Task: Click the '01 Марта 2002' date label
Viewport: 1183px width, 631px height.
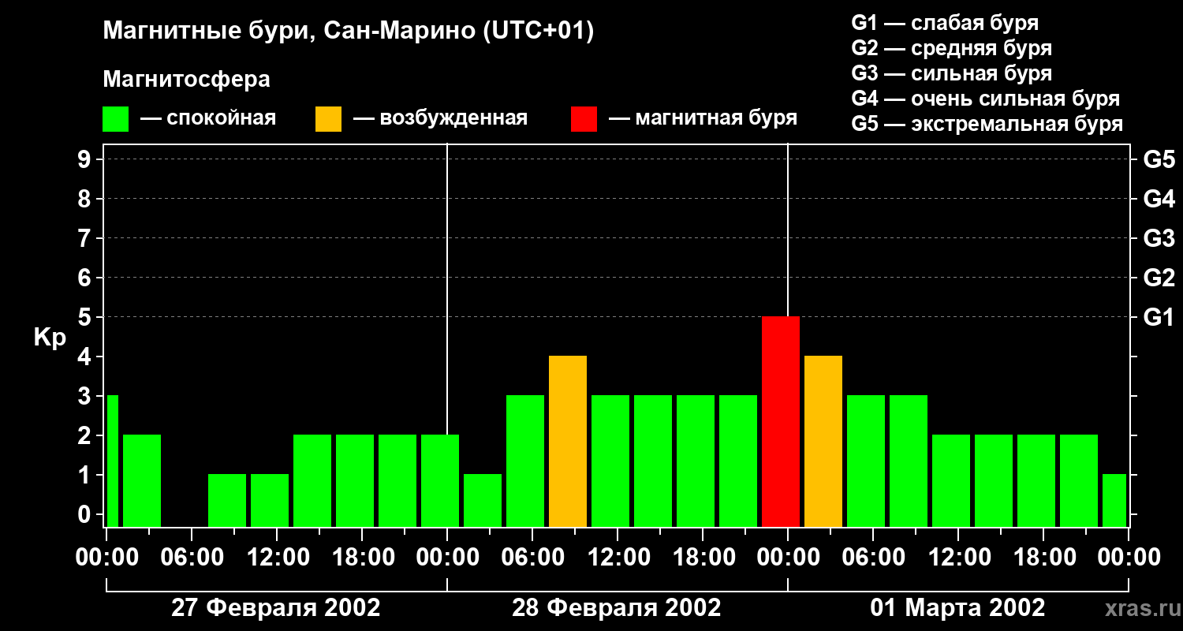Action: [x=957, y=608]
